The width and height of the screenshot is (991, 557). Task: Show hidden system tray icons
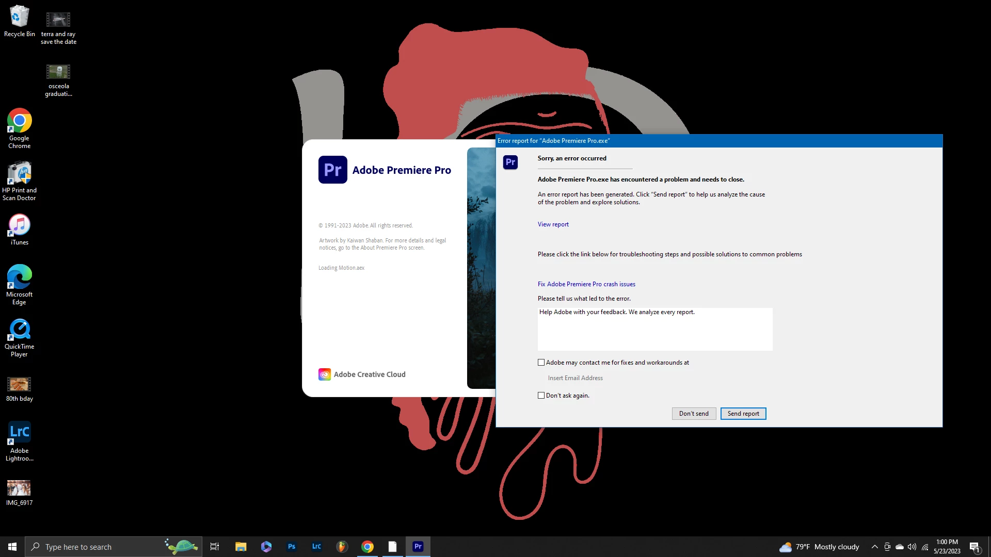874,547
